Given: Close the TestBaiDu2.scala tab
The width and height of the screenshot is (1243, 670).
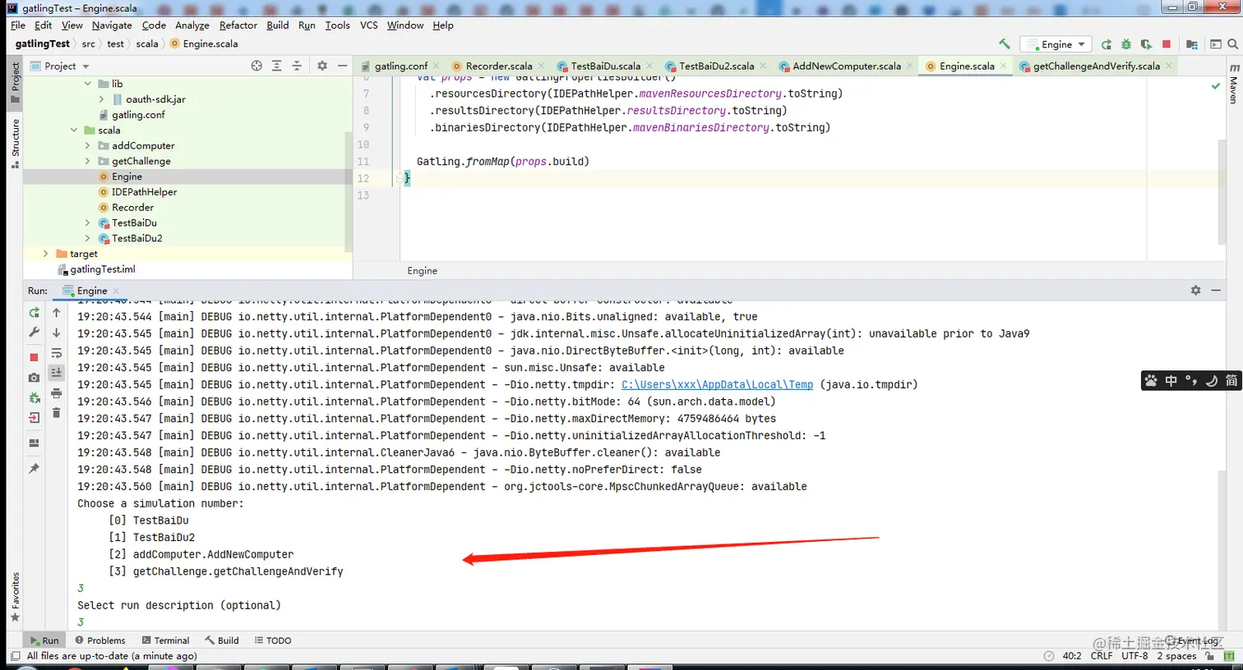Looking at the screenshot, I should (764, 67).
